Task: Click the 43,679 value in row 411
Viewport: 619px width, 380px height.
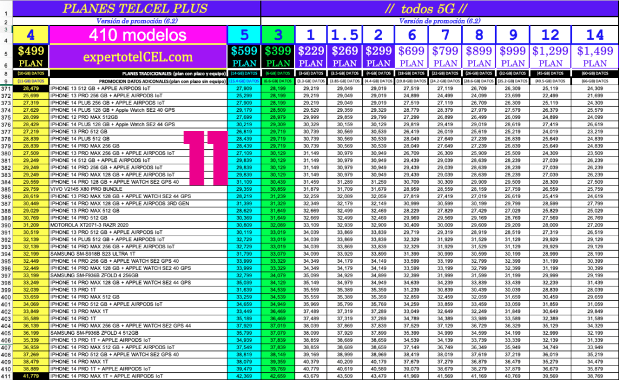Action: pyautogui.click(x=311, y=376)
